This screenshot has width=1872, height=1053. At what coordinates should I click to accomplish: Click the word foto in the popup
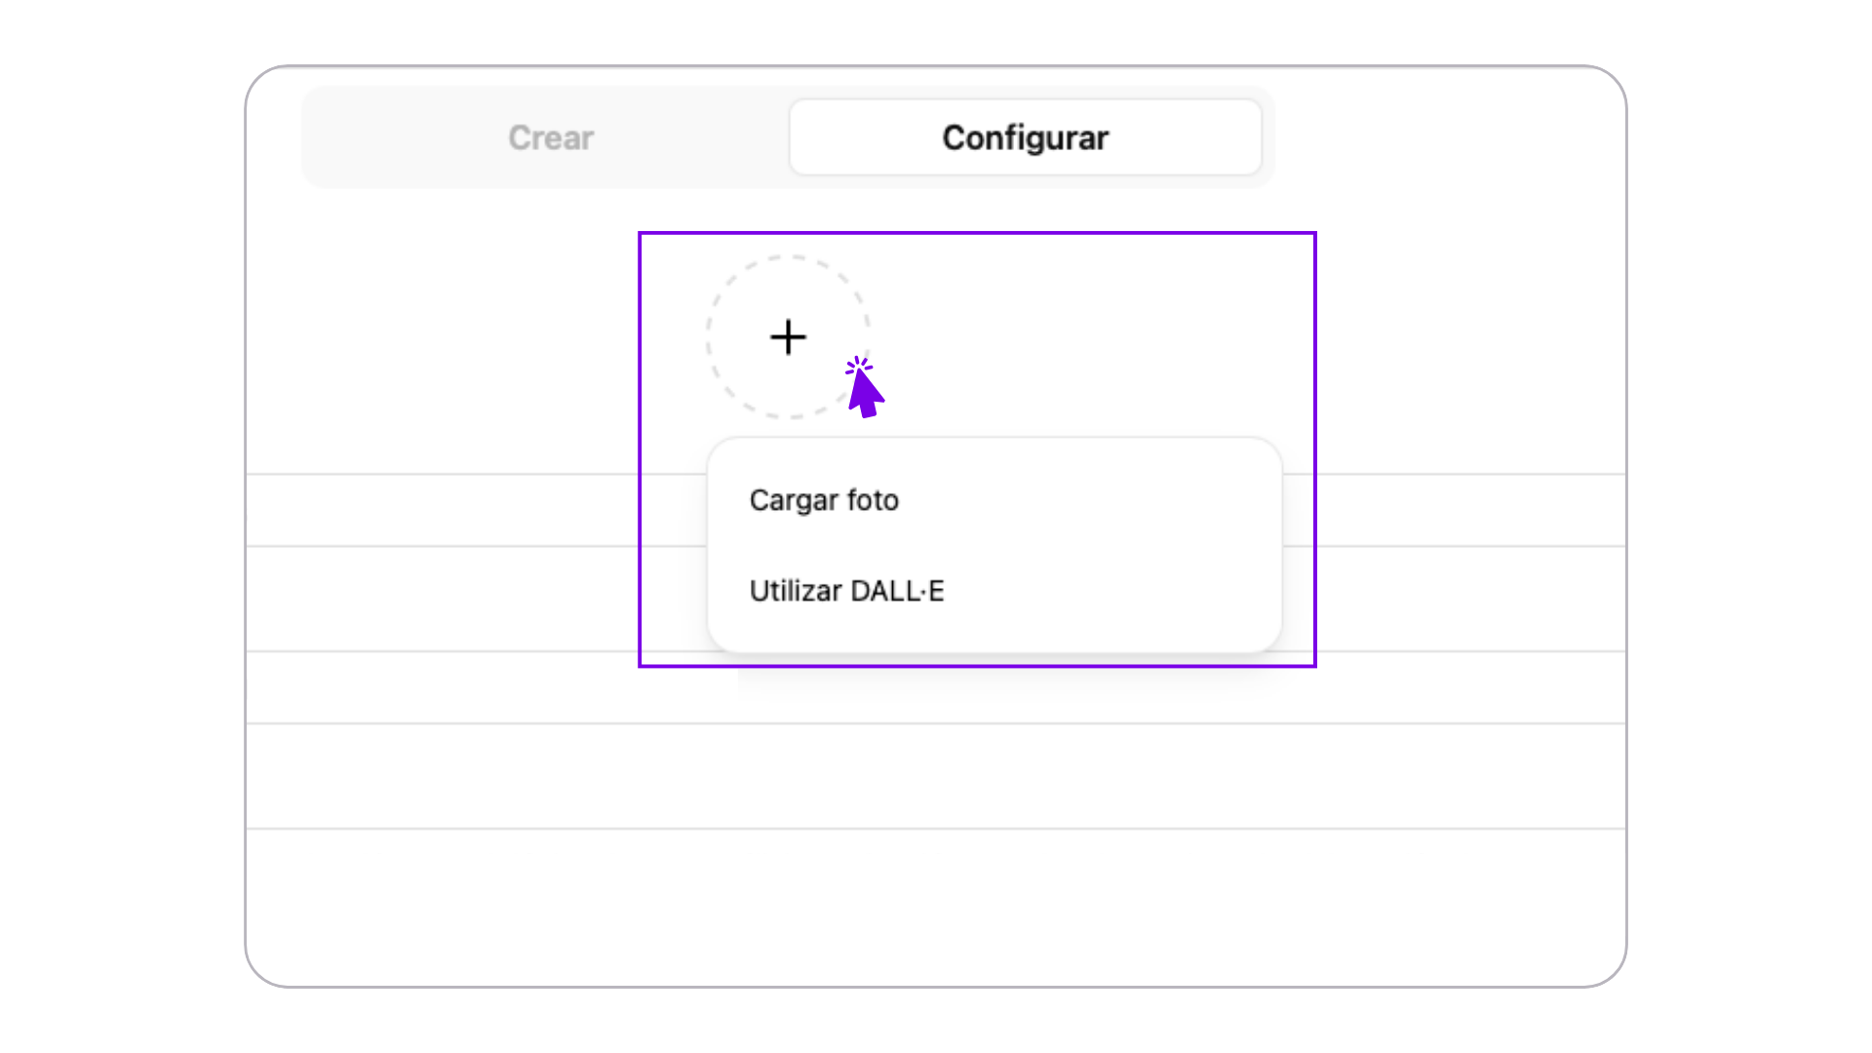pyautogui.click(x=873, y=500)
